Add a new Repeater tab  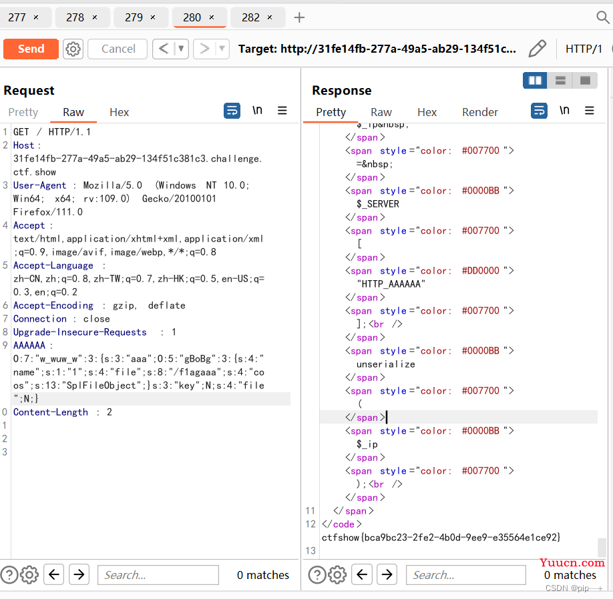[x=299, y=17]
